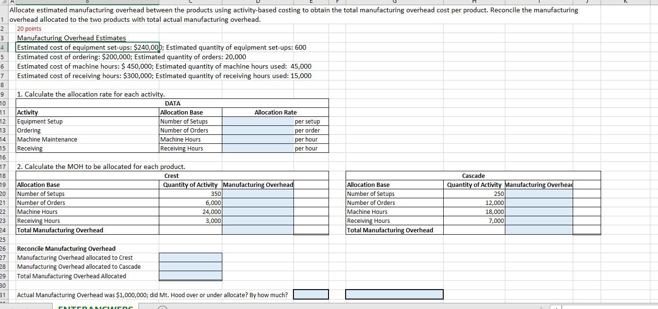Select the partially hidden sheet tab left of ENTERANSWERS
Screen dimensions: 658x309
(x=26, y=308)
